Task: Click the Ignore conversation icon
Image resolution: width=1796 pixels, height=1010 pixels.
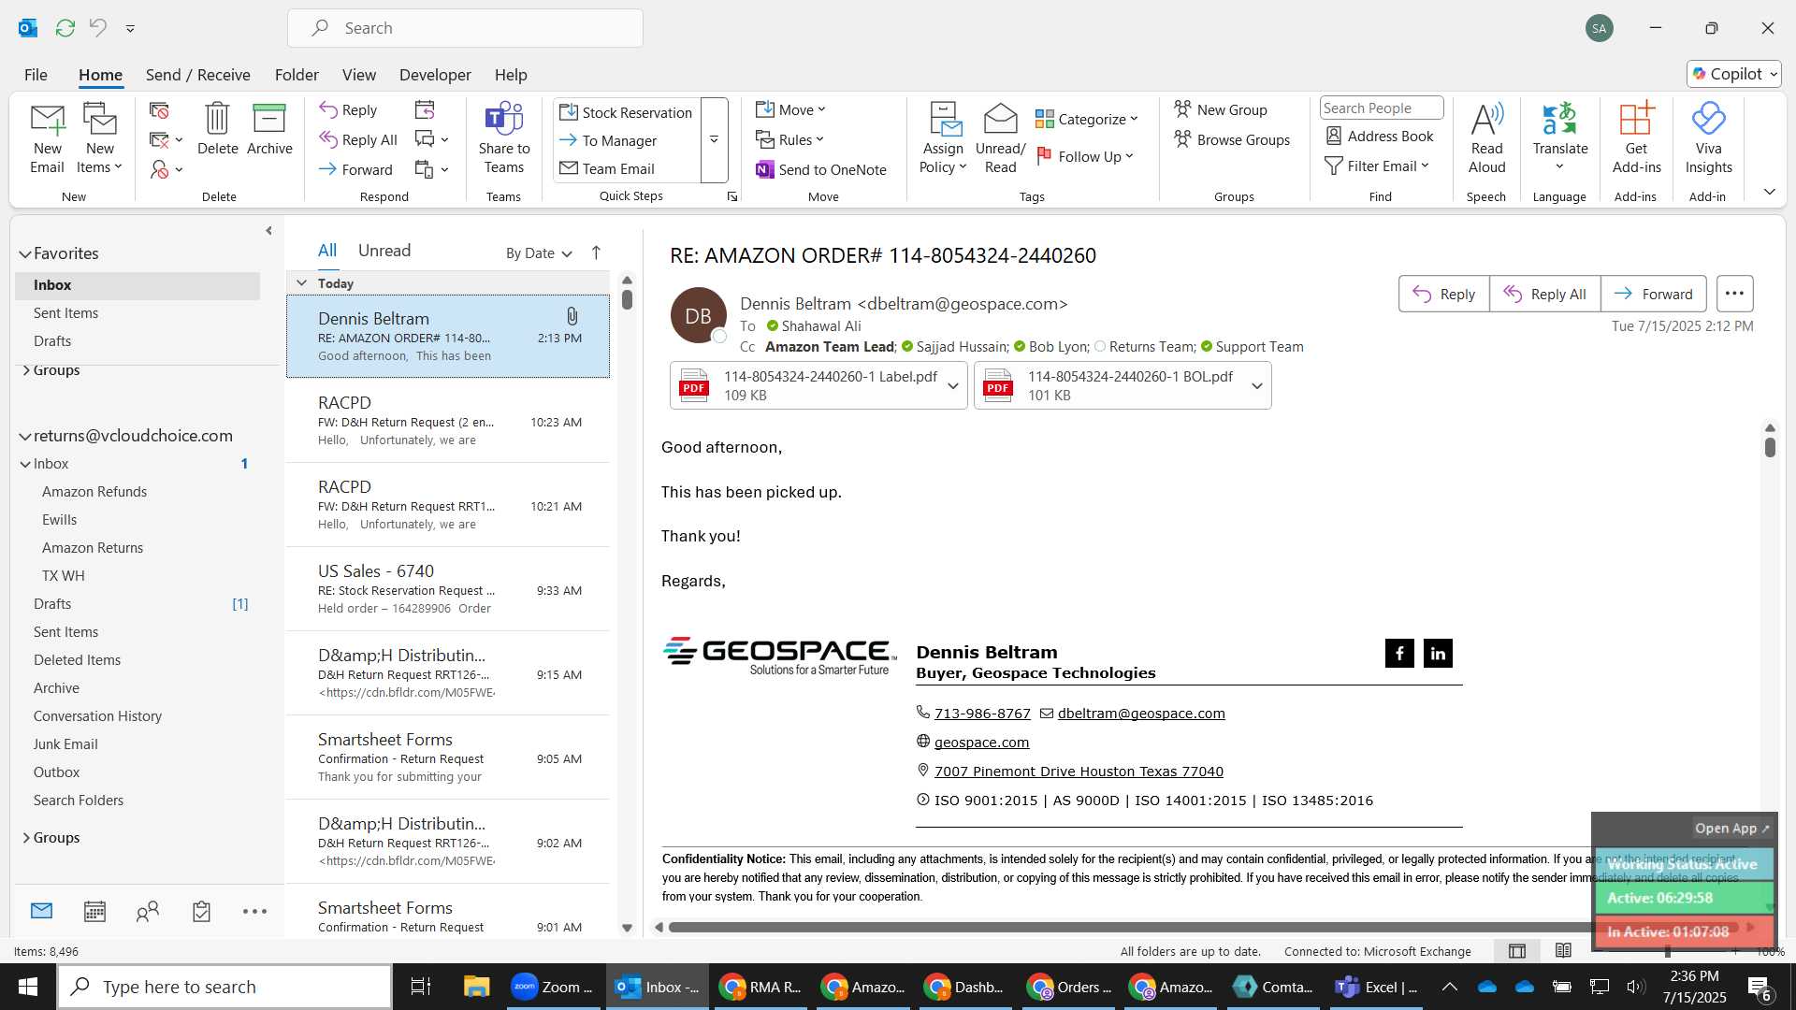Action: pyautogui.click(x=159, y=111)
